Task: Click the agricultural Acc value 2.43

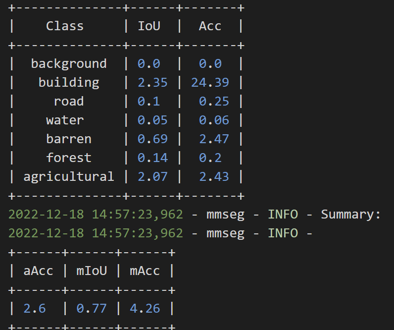Action: tap(214, 176)
